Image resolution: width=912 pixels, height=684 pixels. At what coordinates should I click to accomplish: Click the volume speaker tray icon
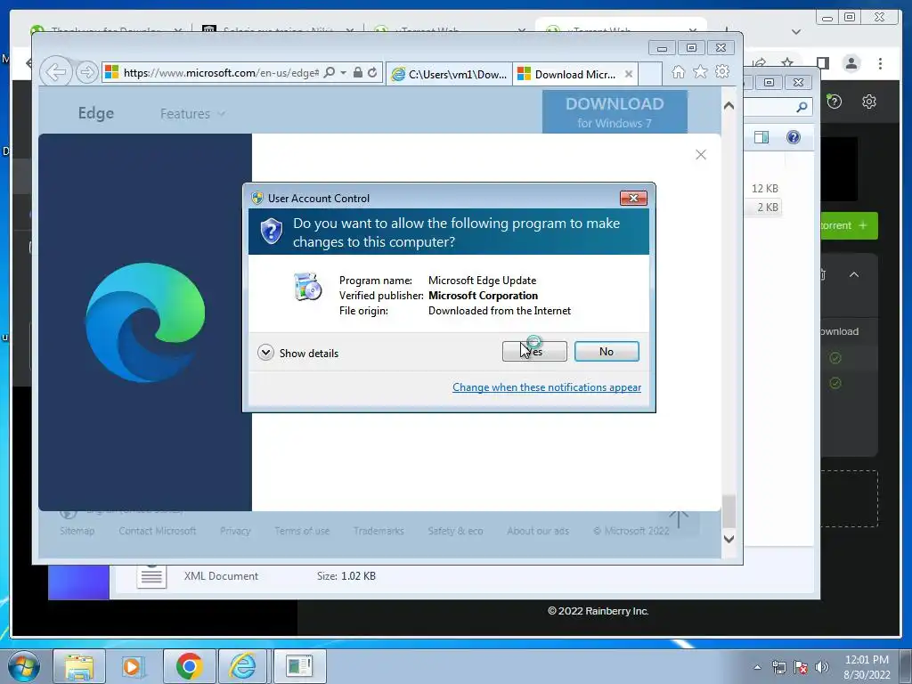tap(822, 668)
